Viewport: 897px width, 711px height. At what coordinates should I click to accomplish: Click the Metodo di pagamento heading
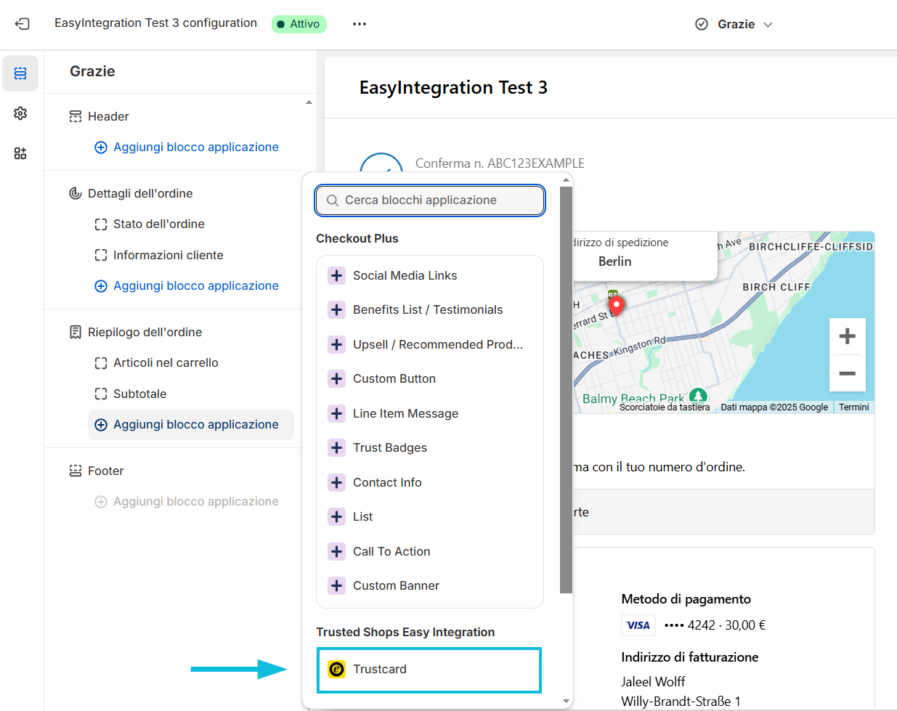[686, 599]
